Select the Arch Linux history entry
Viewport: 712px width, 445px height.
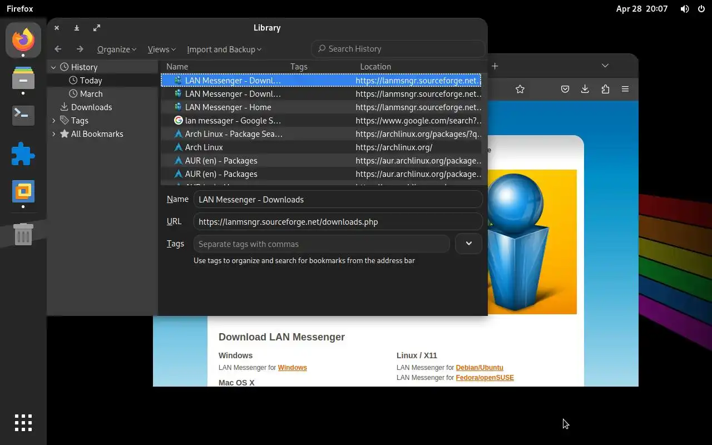pyautogui.click(x=321, y=147)
